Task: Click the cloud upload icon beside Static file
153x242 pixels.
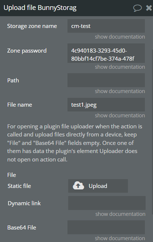Action: [x=79, y=186]
